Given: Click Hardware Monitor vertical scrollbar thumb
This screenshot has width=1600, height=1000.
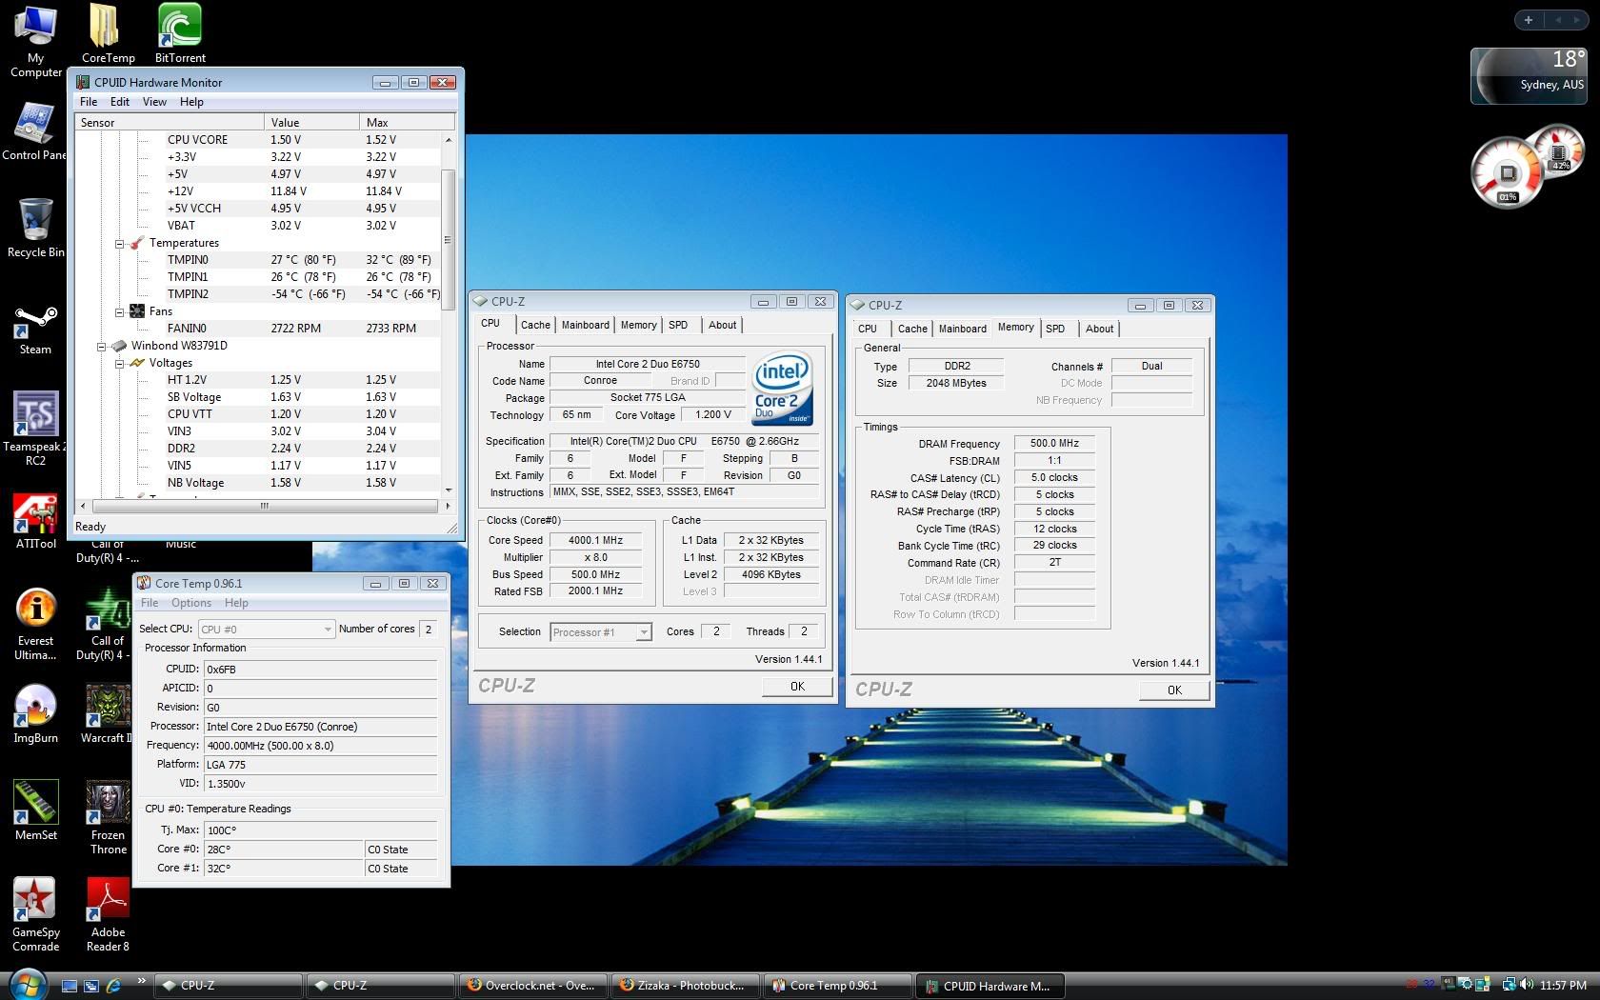Looking at the screenshot, I should point(448,238).
